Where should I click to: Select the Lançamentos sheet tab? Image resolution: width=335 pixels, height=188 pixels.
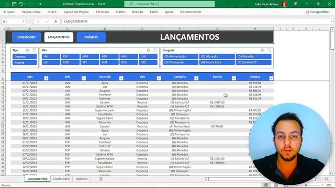[x=37, y=179]
